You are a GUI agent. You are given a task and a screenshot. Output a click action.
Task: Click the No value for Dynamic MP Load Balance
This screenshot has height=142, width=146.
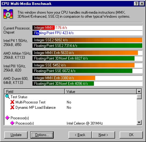(69, 108)
